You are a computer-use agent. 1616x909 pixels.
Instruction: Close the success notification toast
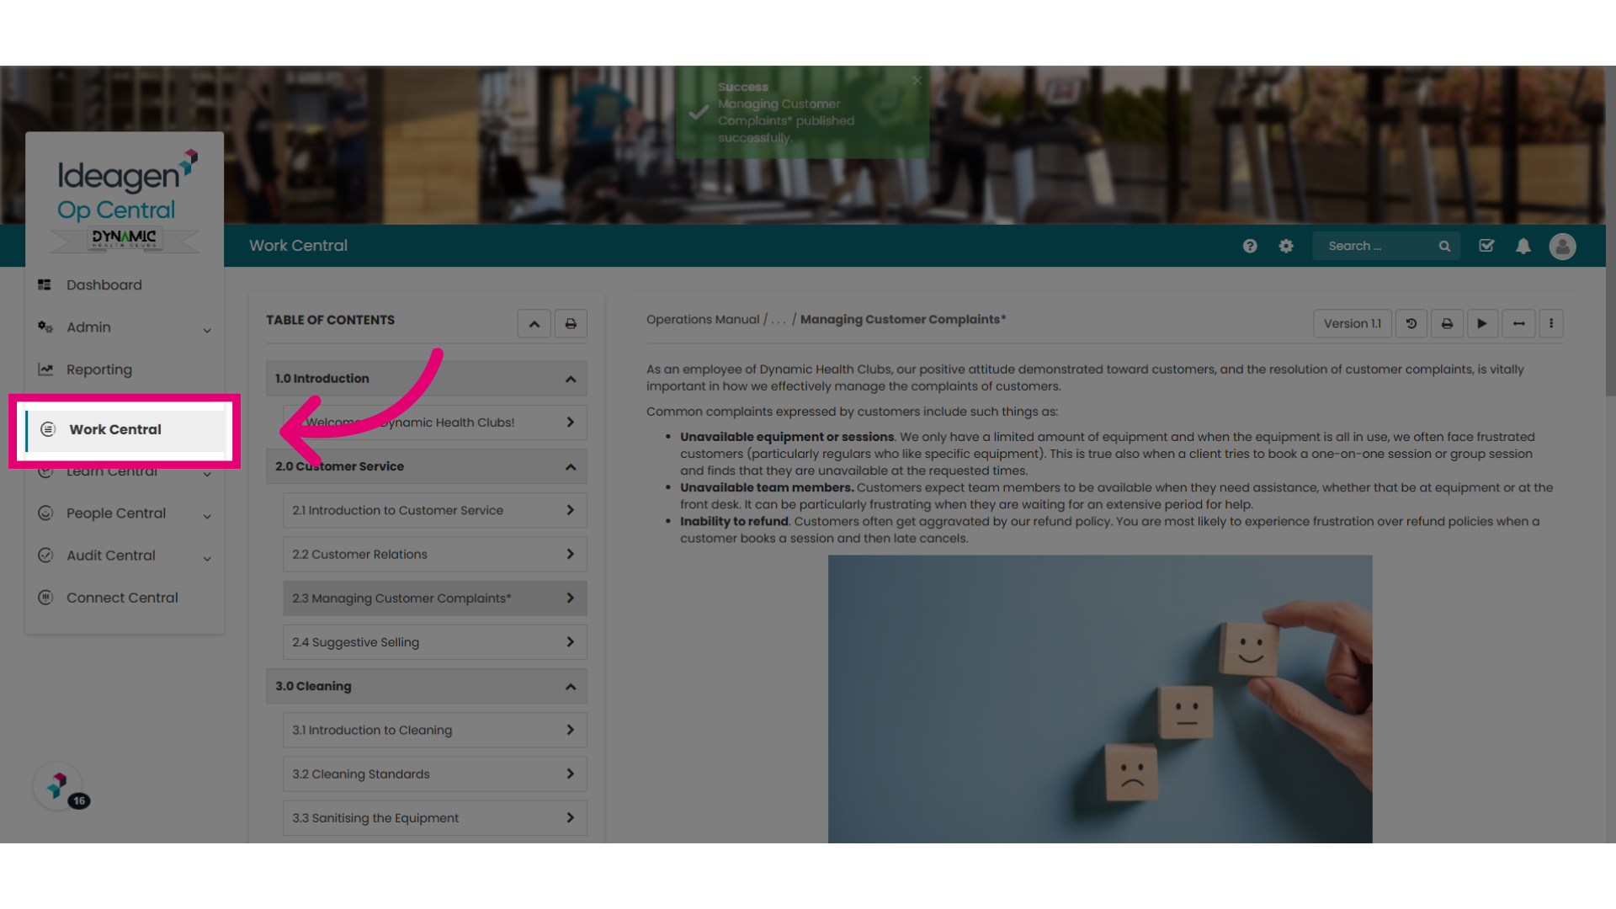[917, 80]
